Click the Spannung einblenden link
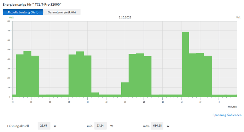The height and width of the screenshot is (132, 244). 227,115
